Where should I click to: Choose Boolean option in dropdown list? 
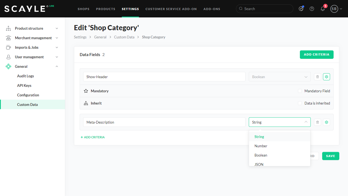[261, 155]
